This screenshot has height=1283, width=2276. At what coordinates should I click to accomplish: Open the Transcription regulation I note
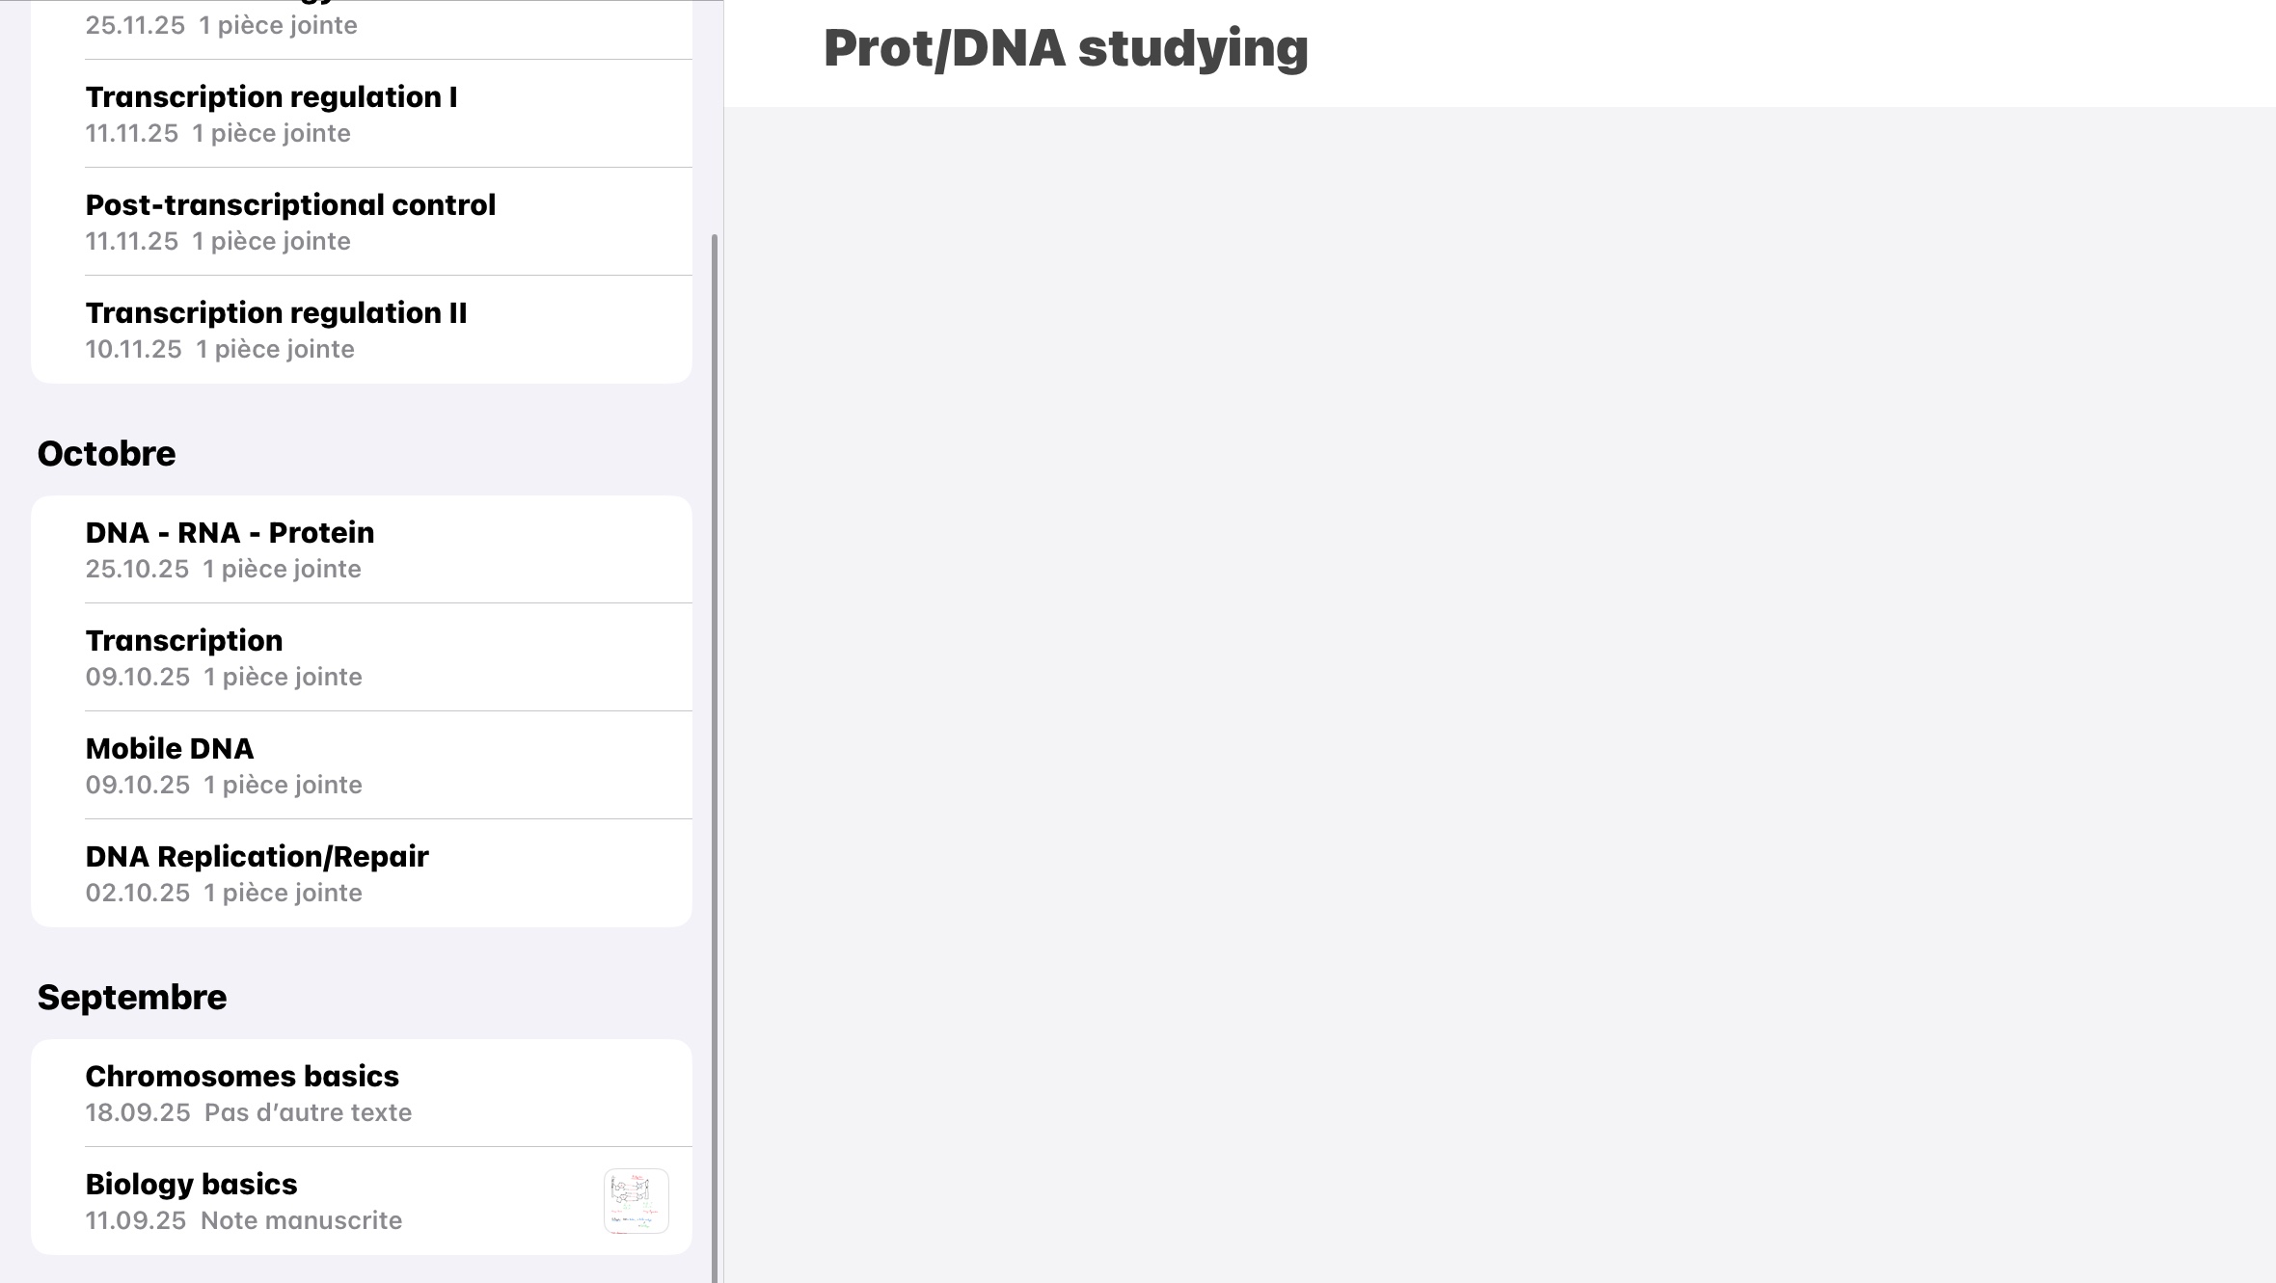click(271, 97)
